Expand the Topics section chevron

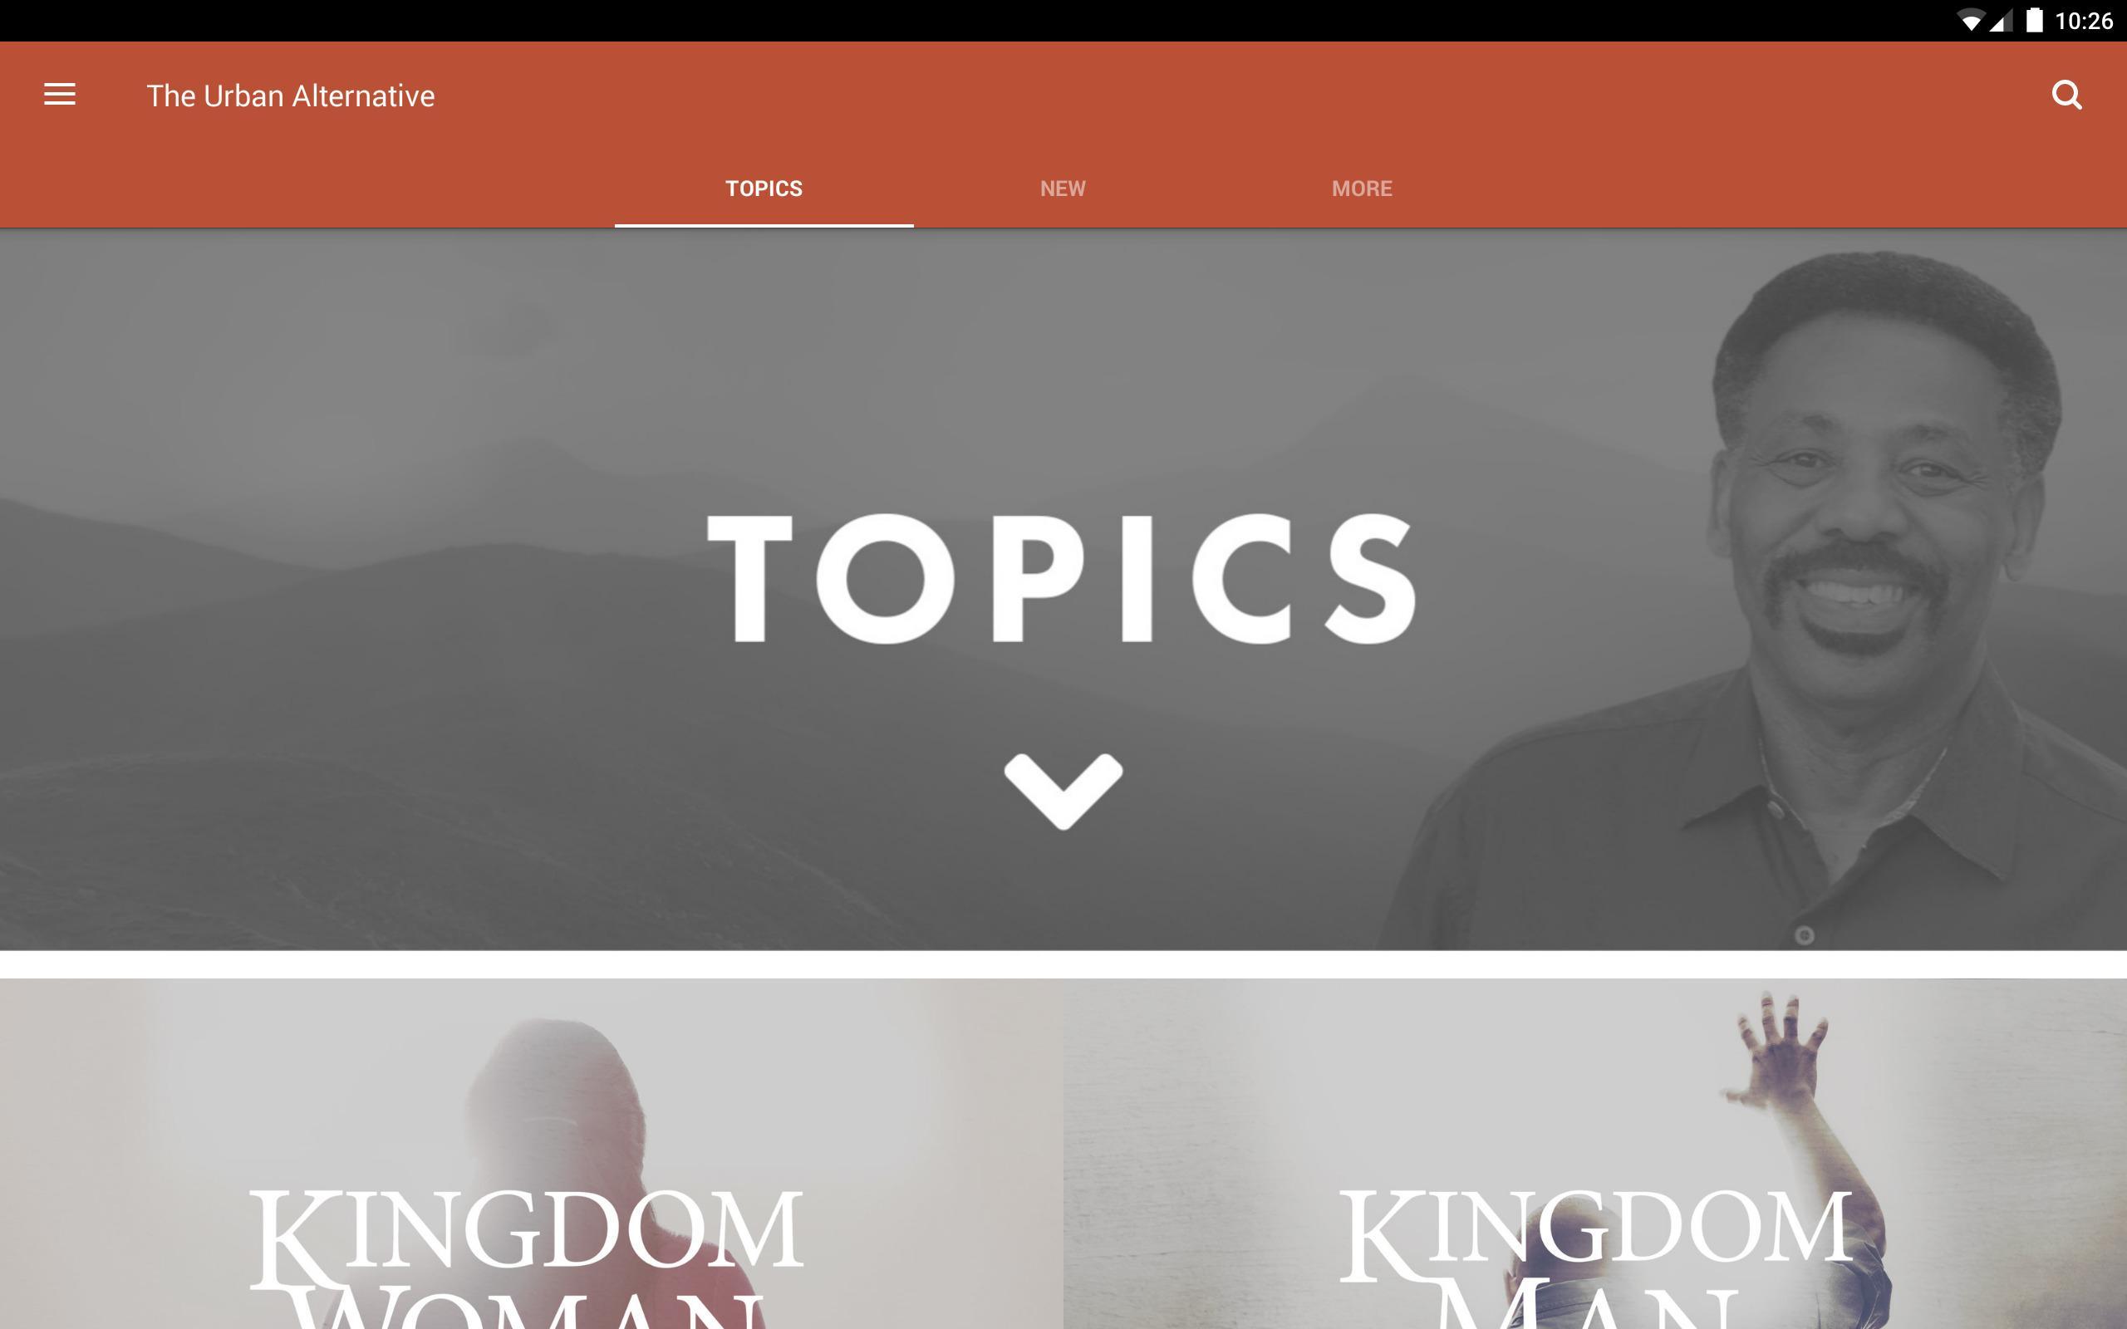pos(1063,790)
